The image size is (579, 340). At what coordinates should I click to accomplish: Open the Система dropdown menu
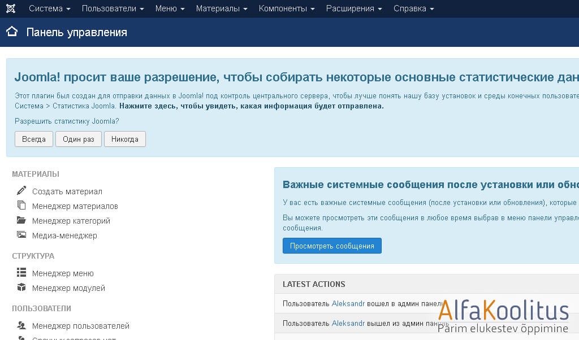[50, 8]
